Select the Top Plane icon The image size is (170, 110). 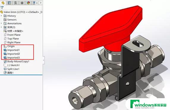[x=5, y=38]
